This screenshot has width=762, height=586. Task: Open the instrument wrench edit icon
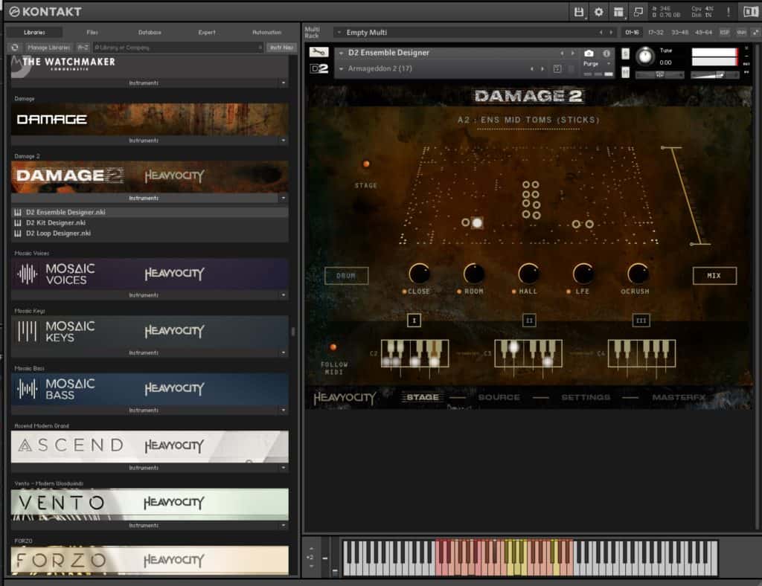(x=318, y=52)
